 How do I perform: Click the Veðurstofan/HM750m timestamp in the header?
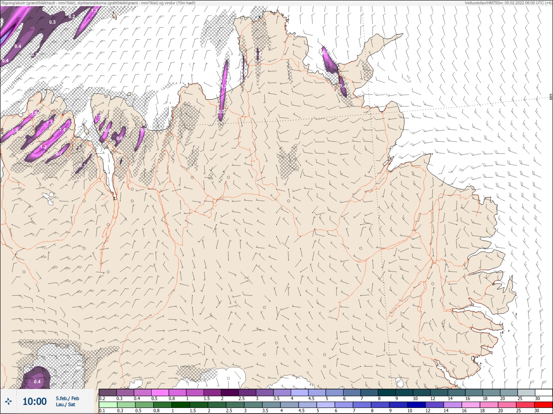pyautogui.click(x=508, y=3)
